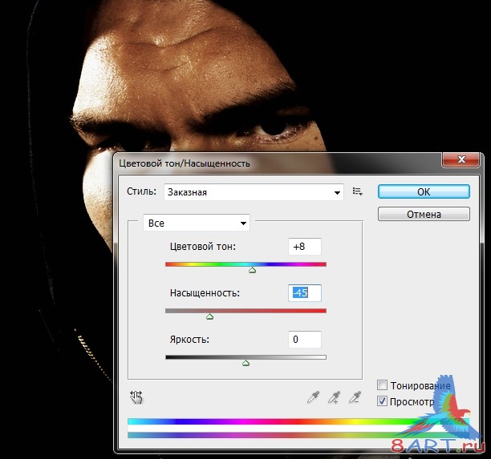This screenshot has width=491, height=459.
Task: Click the Цветовой тон/Насыщенность title bar
Action: (x=278, y=163)
